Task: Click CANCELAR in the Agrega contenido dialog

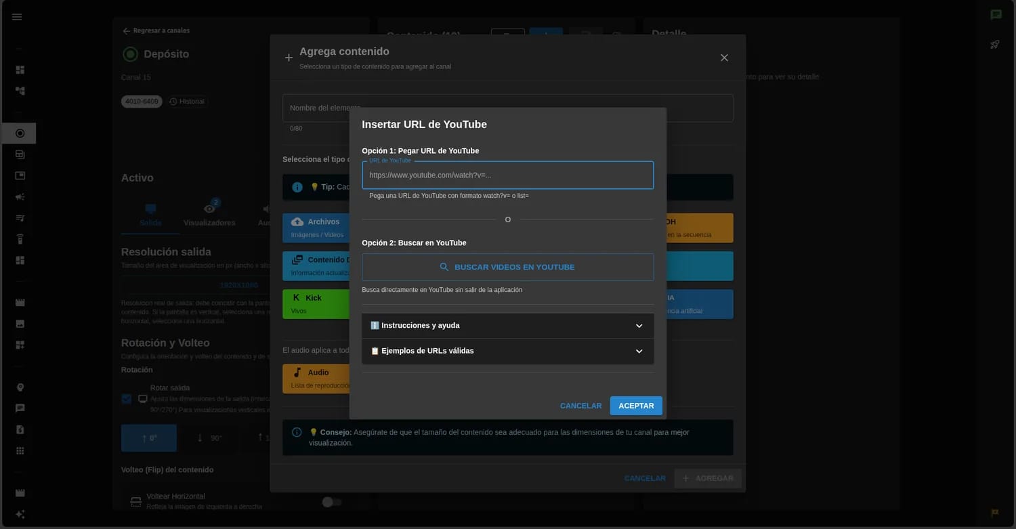Action: (645, 478)
